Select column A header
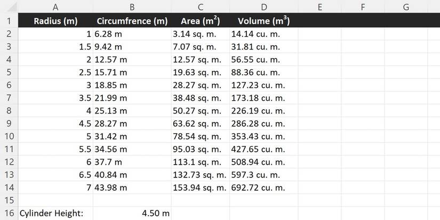Screen dimensions: 440x220 55,7
